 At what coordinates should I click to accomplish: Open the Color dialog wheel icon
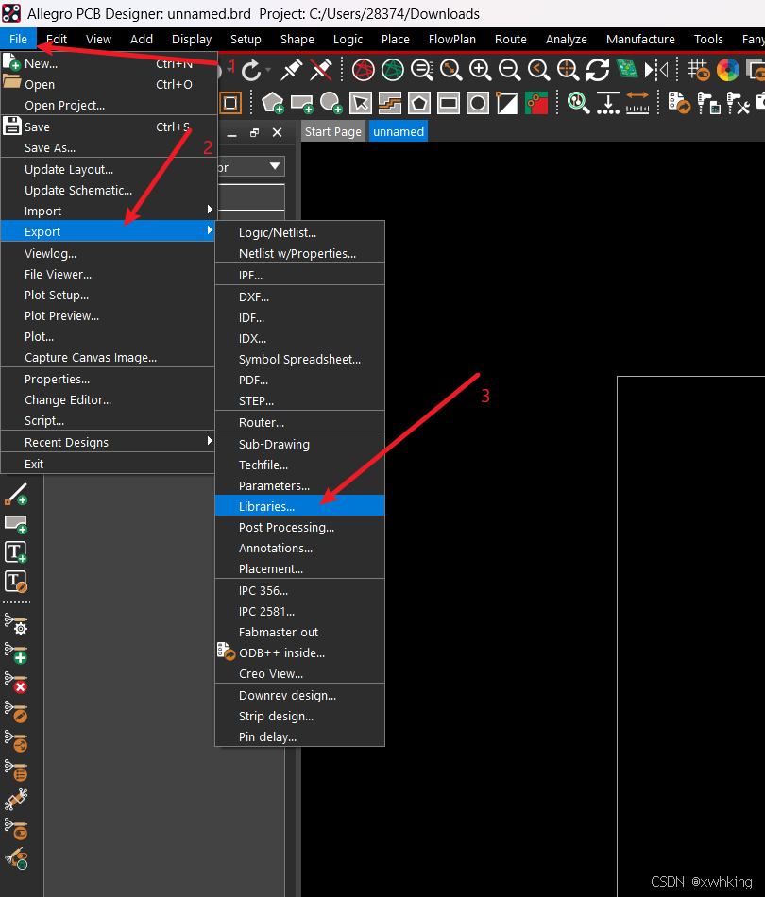point(728,71)
